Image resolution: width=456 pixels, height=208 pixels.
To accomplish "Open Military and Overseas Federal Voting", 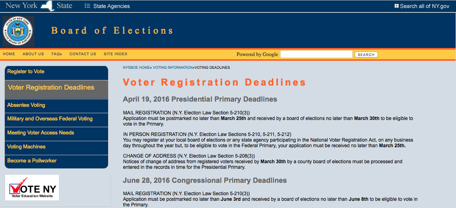I will (x=50, y=119).
